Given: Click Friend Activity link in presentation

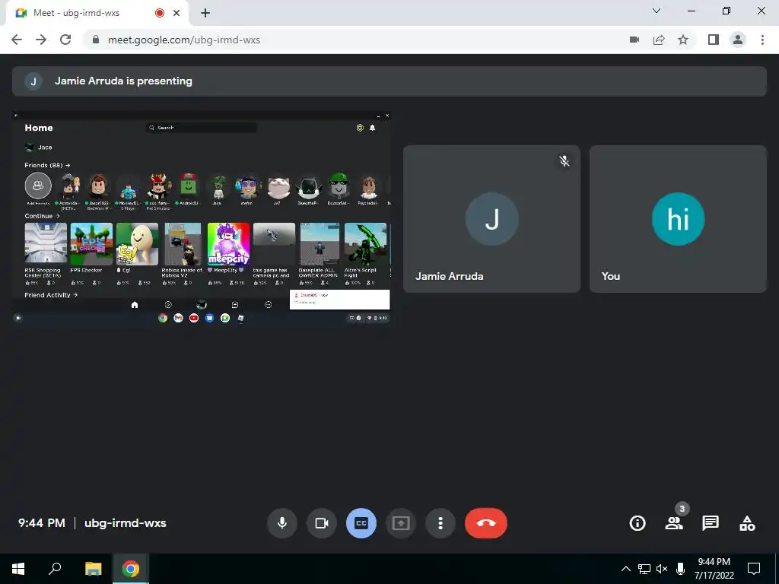Looking at the screenshot, I should pyautogui.click(x=51, y=295).
